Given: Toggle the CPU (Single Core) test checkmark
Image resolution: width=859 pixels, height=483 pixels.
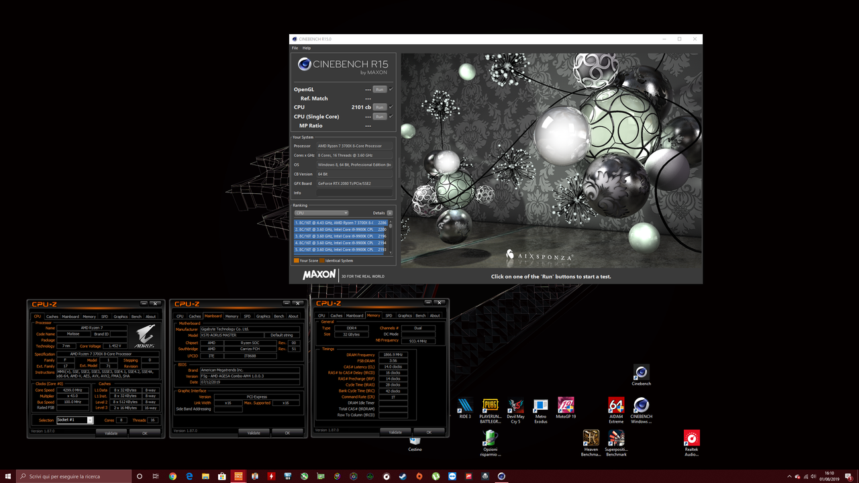Looking at the screenshot, I should coord(391,116).
